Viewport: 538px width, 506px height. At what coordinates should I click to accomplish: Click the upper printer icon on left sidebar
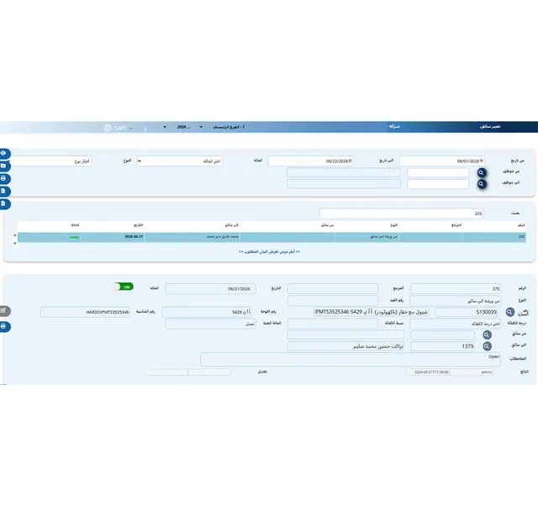pyautogui.click(x=3, y=179)
